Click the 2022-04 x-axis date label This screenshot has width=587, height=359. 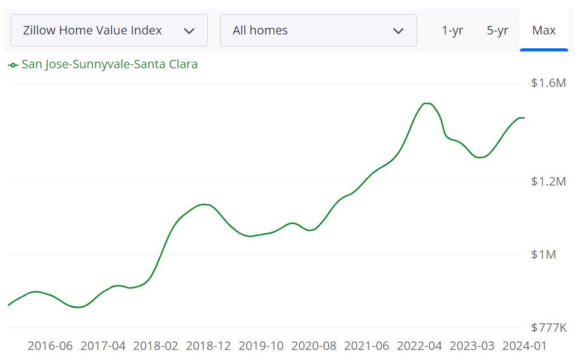pos(420,346)
